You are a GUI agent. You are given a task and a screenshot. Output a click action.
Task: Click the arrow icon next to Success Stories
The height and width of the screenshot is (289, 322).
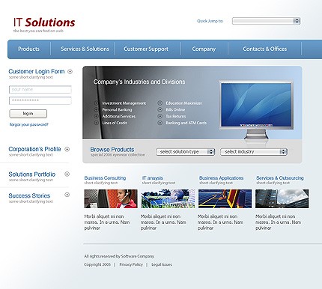[x=67, y=195]
